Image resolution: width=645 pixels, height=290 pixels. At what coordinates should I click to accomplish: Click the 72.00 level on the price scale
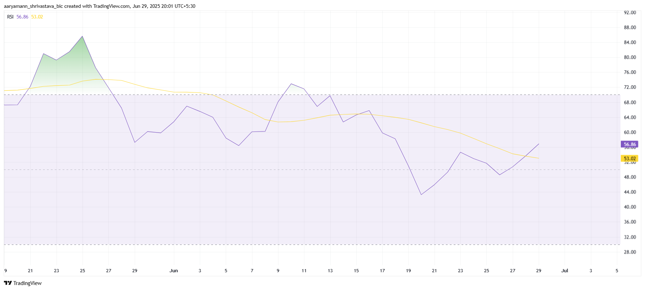(630, 87)
